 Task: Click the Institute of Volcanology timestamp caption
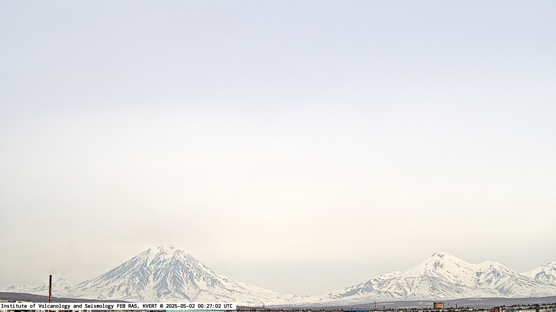point(118,306)
